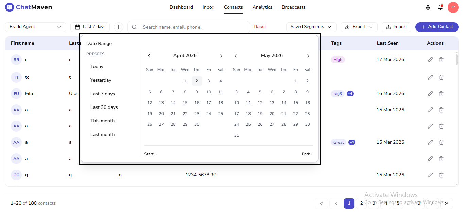Open the Bradd Agent dropdown
464x217 pixels.
click(35, 27)
